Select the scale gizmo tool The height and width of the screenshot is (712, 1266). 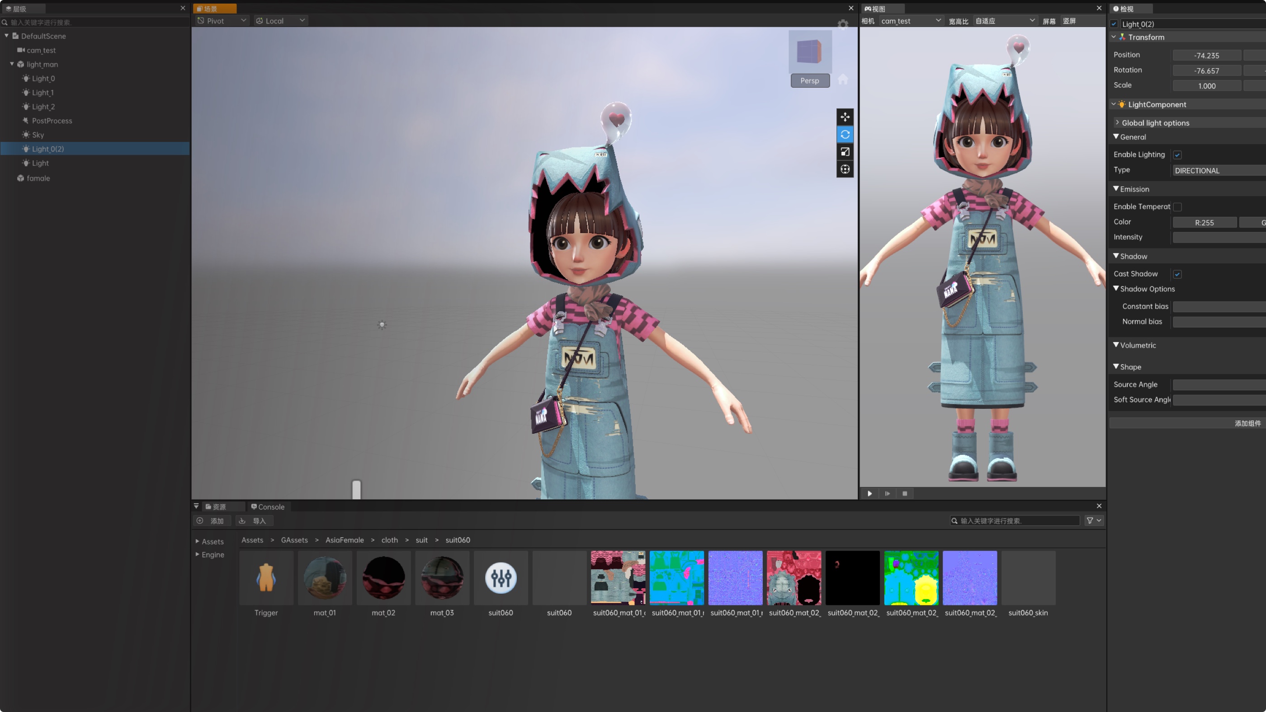click(845, 152)
